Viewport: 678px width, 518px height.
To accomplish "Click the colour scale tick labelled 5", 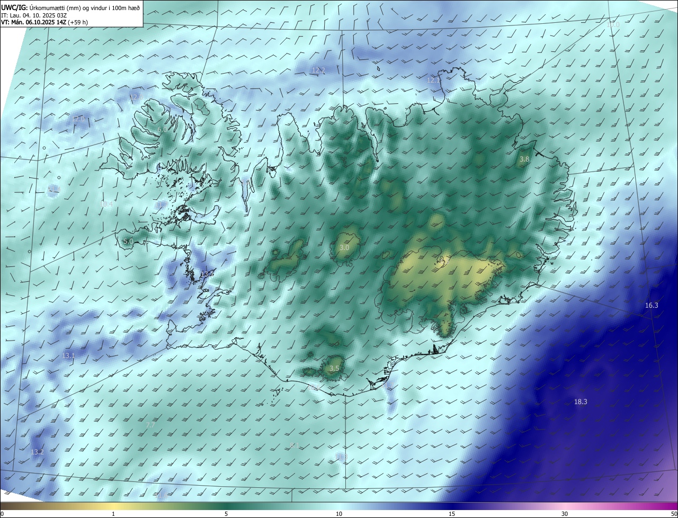I will (226, 514).
